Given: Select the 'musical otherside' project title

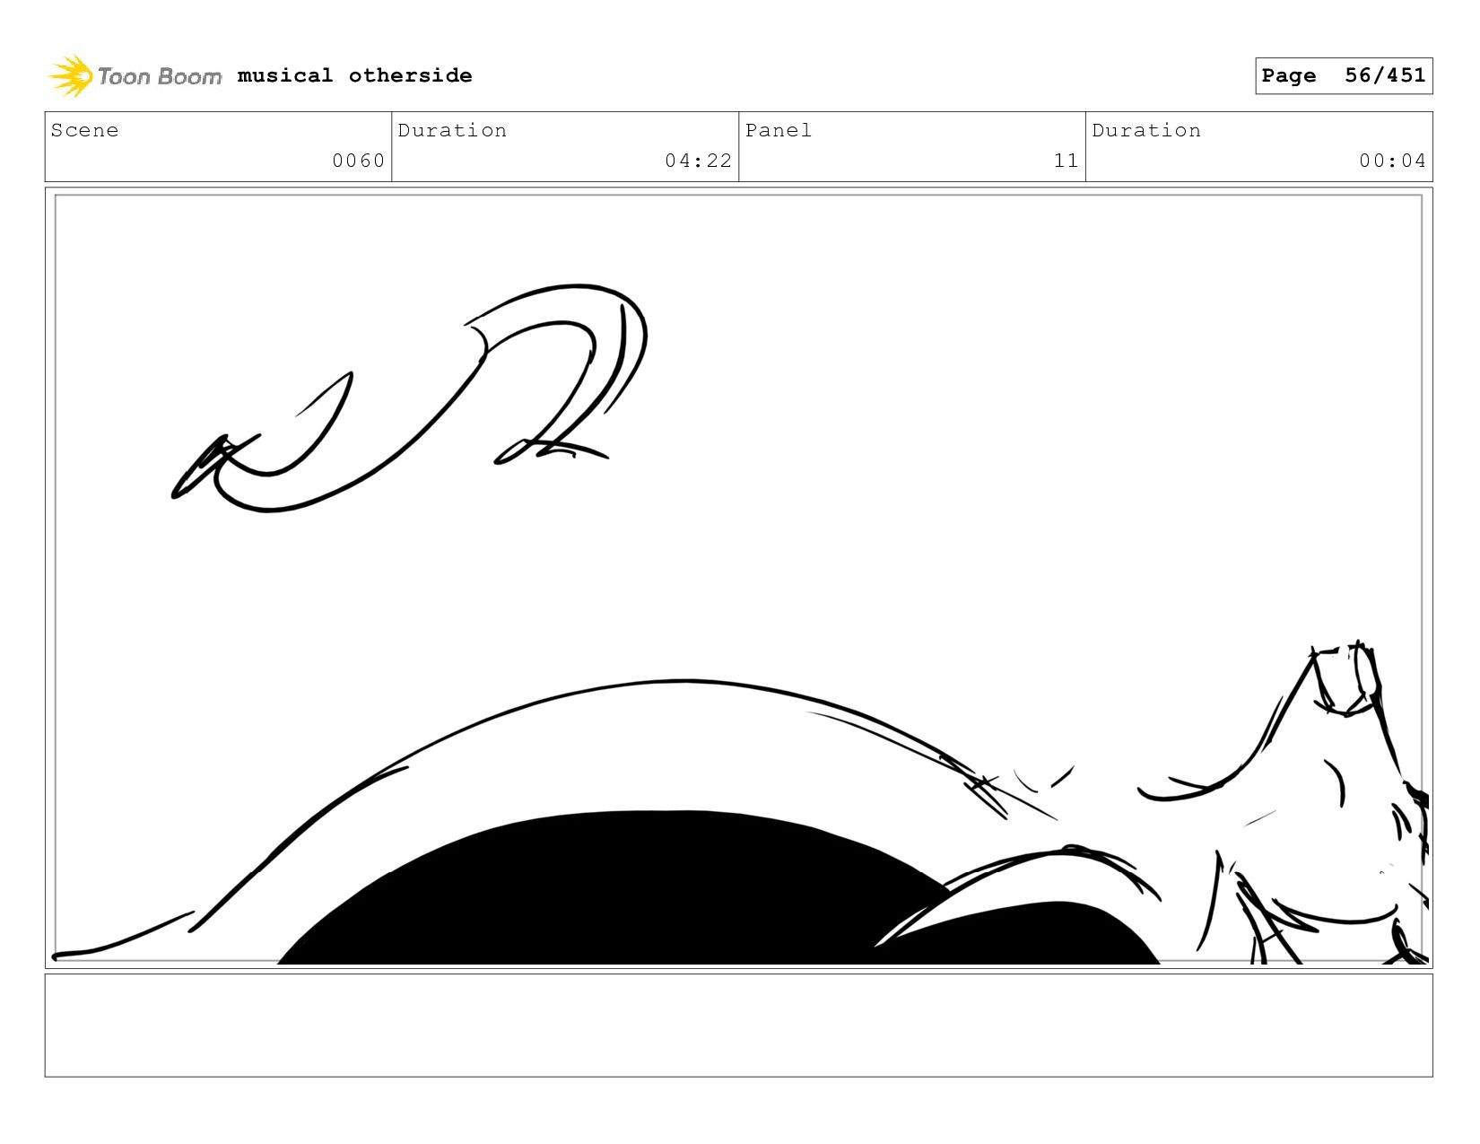Looking at the screenshot, I should (354, 75).
